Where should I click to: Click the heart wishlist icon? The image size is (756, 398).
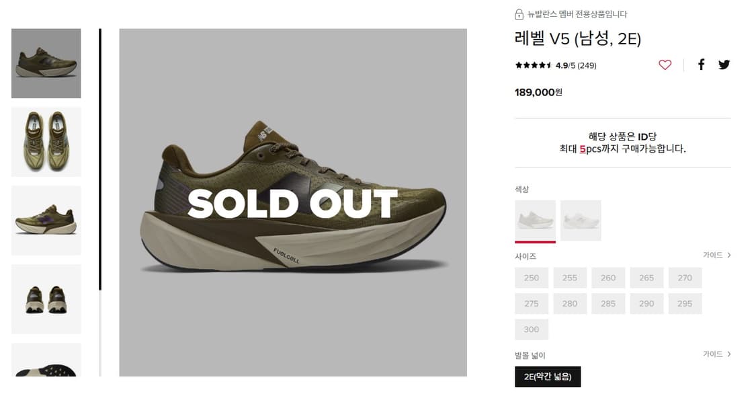coord(665,65)
